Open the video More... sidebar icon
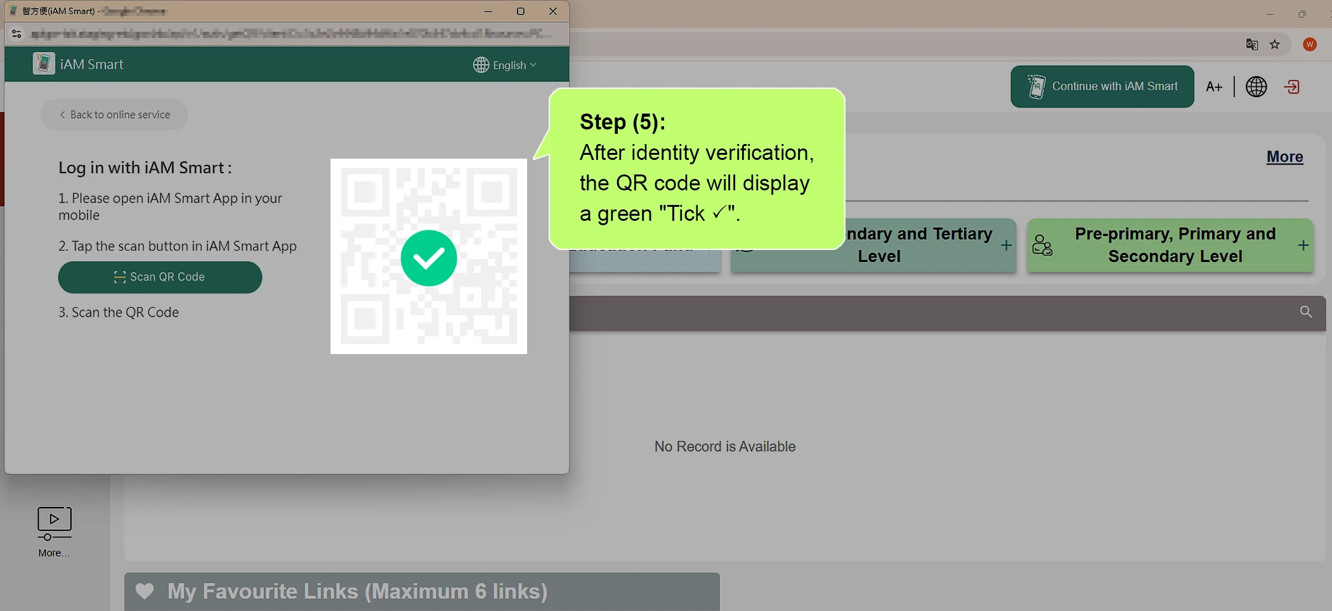 (54, 532)
